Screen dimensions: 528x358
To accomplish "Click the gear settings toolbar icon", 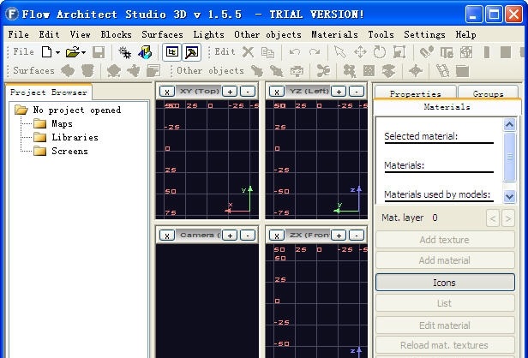I will pos(125,52).
